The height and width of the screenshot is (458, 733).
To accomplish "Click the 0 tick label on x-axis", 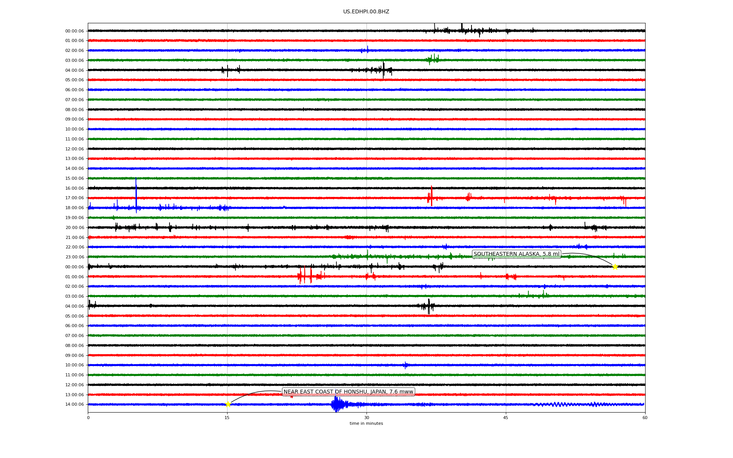I will 88,418.
